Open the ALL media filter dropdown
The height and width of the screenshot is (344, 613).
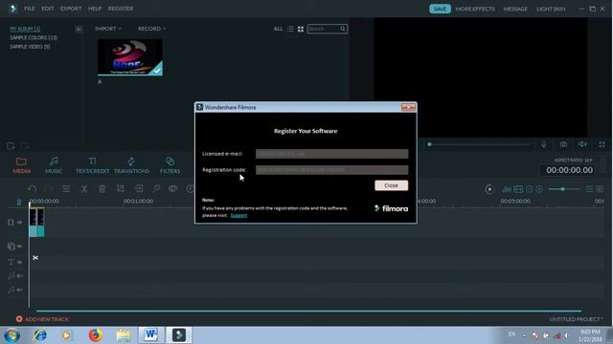[x=278, y=29]
